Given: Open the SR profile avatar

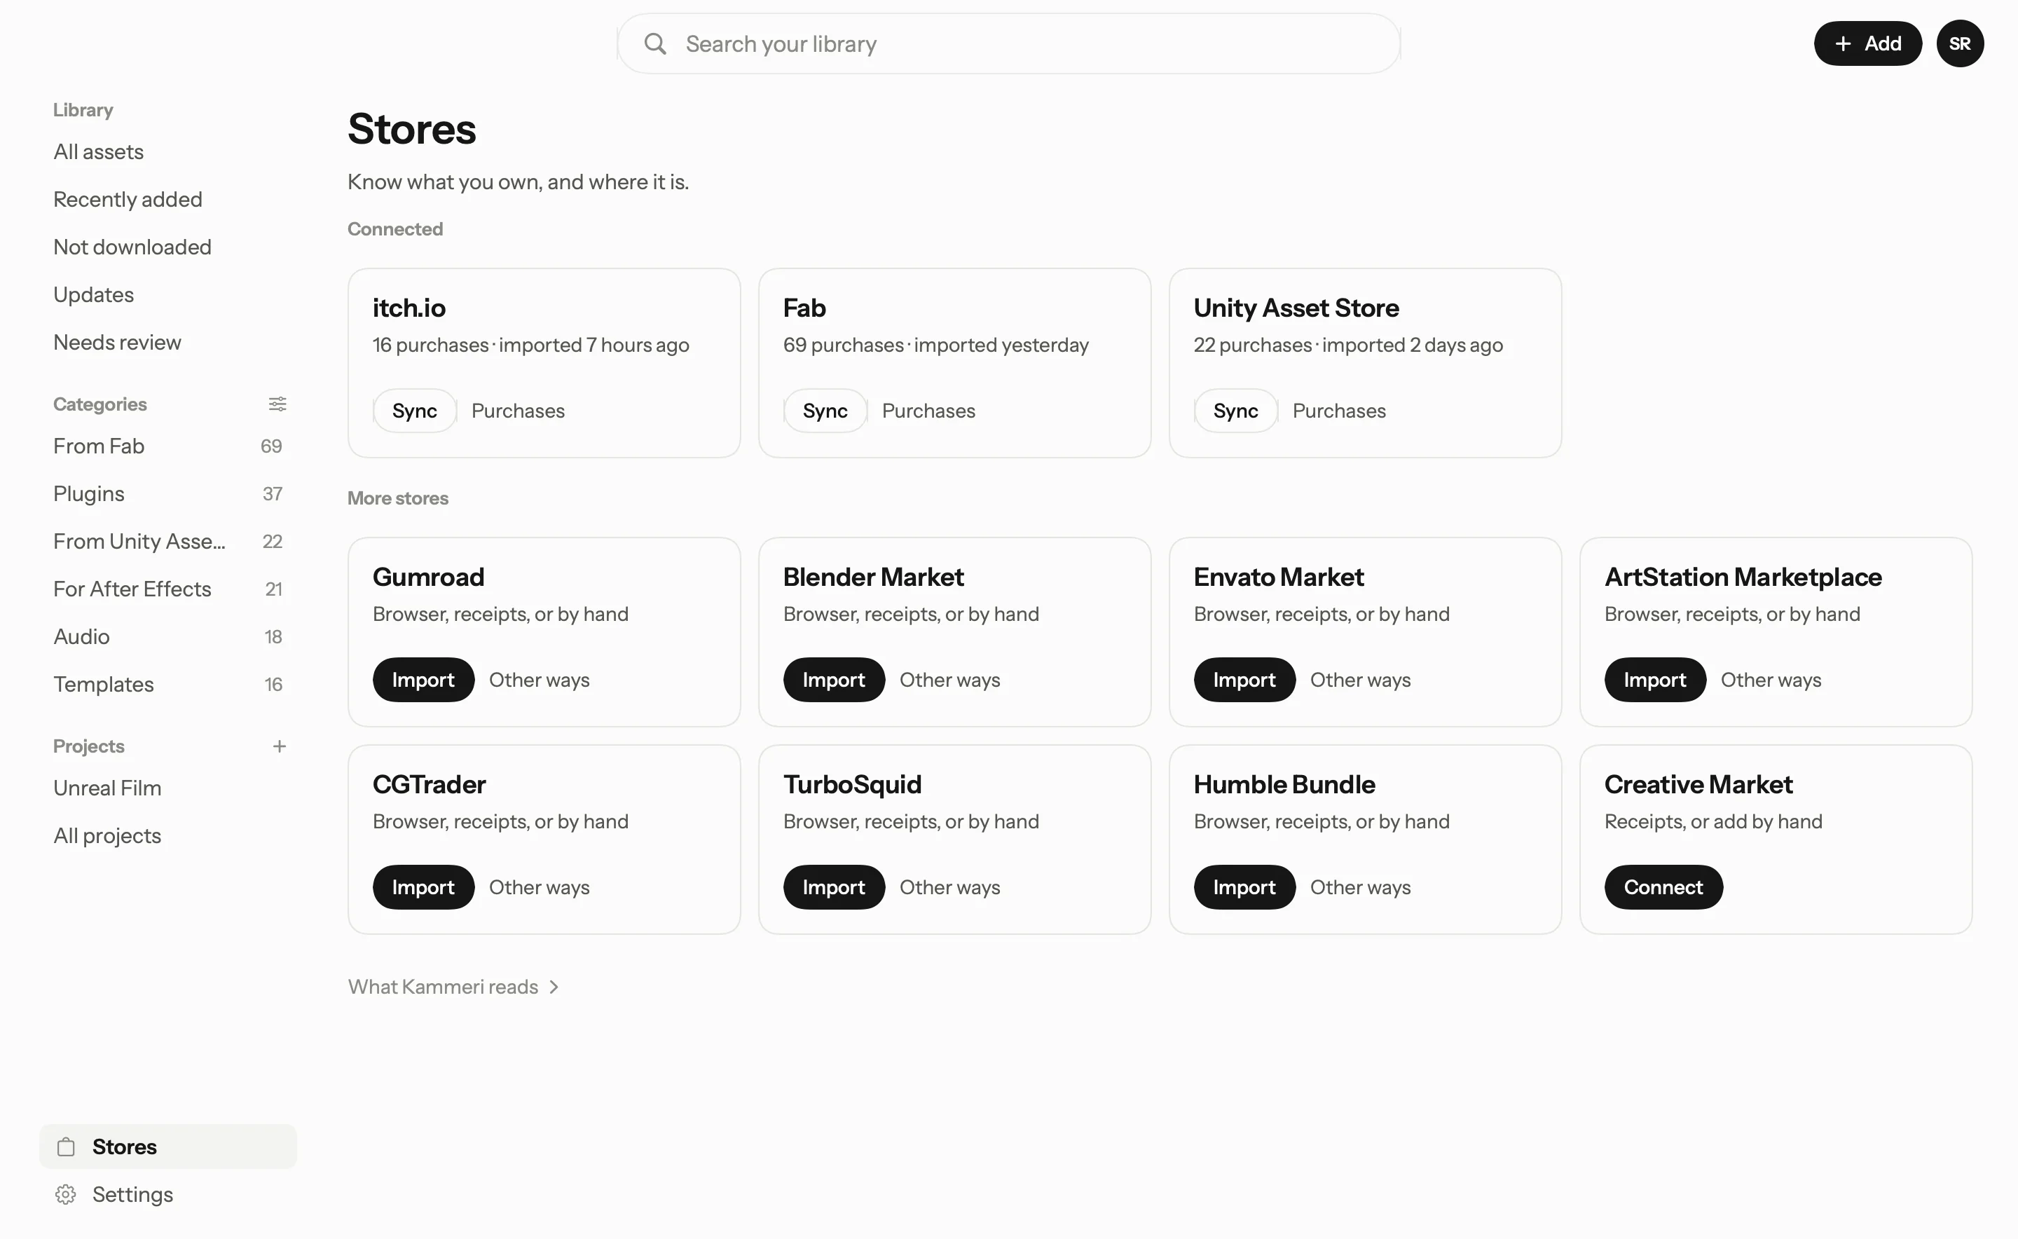Looking at the screenshot, I should point(1959,43).
